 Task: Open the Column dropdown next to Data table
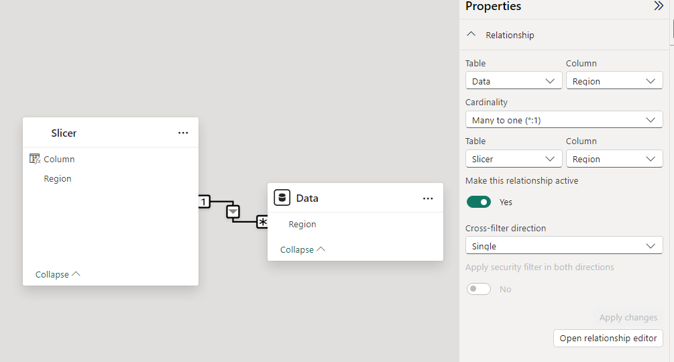[x=614, y=80]
